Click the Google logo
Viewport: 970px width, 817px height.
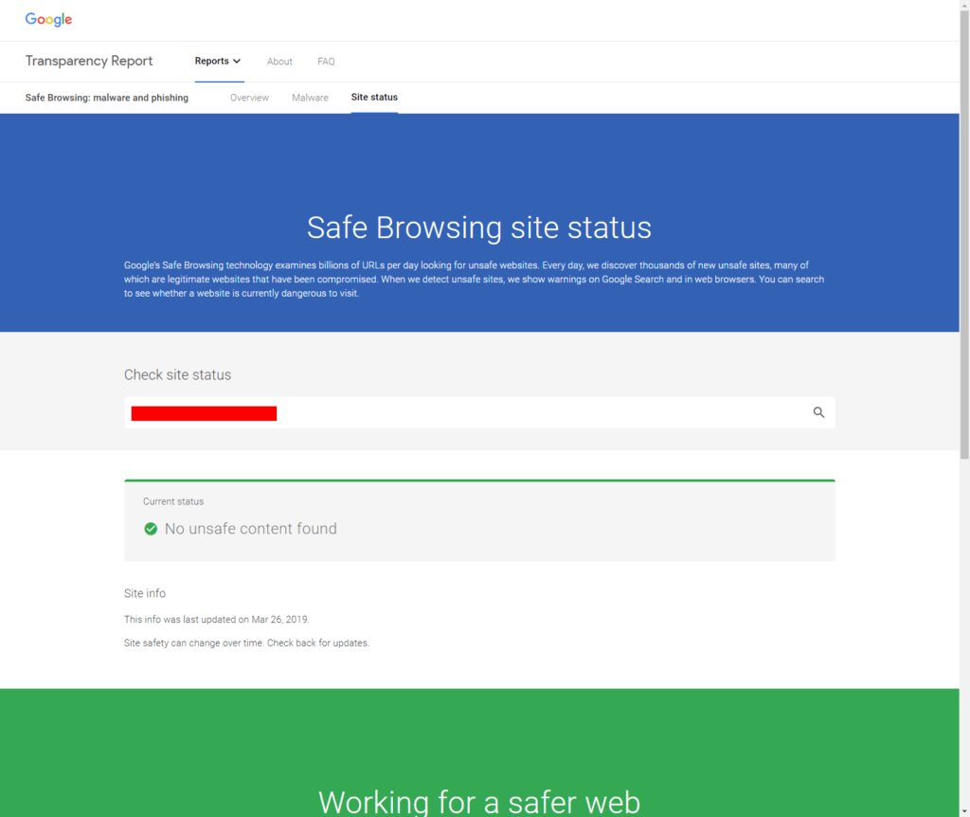tap(48, 20)
